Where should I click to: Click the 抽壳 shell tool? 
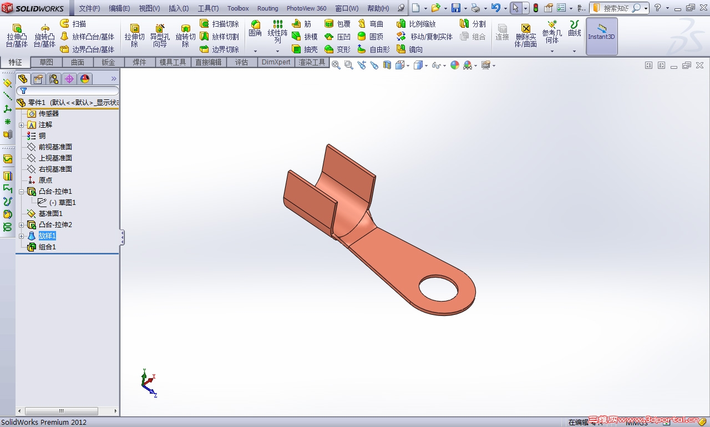point(305,49)
